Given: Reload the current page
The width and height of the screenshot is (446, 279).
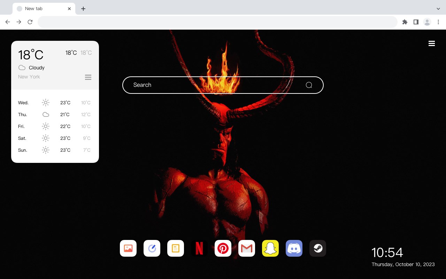Looking at the screenshot, I should (x=30, y=22).
